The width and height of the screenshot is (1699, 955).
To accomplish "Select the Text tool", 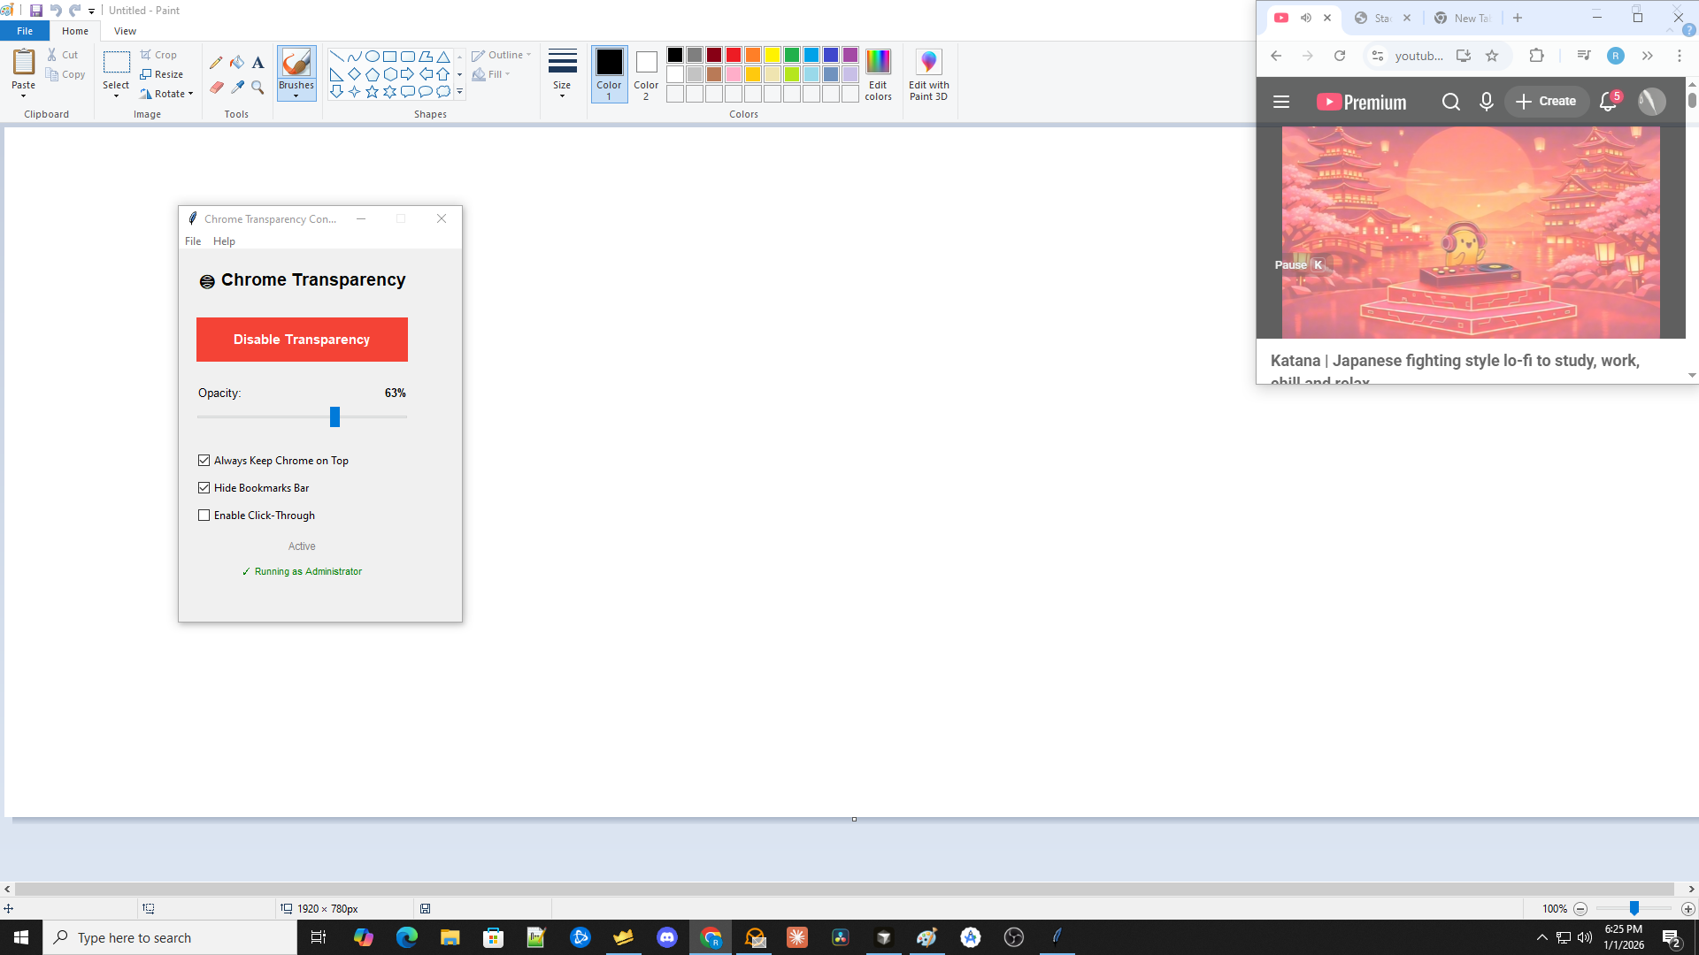I will [258, 62].
